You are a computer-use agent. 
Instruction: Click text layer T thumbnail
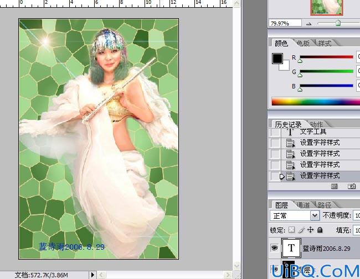291,248
